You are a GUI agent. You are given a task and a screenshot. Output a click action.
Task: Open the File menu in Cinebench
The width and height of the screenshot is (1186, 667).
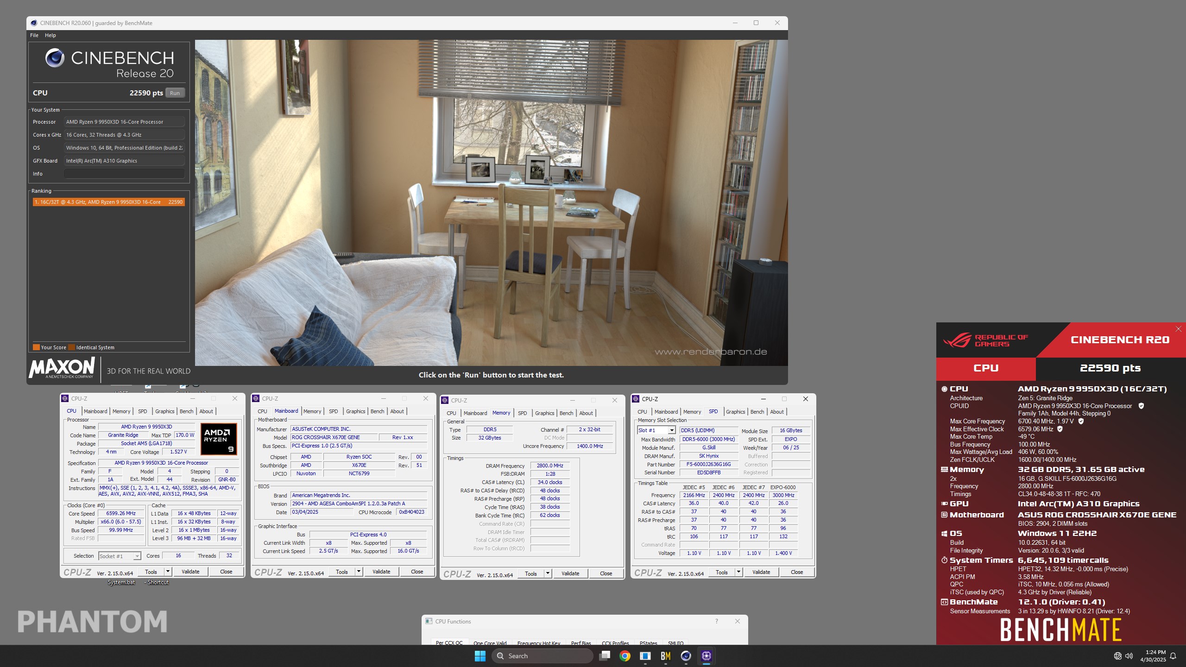(x=34, y=35)
